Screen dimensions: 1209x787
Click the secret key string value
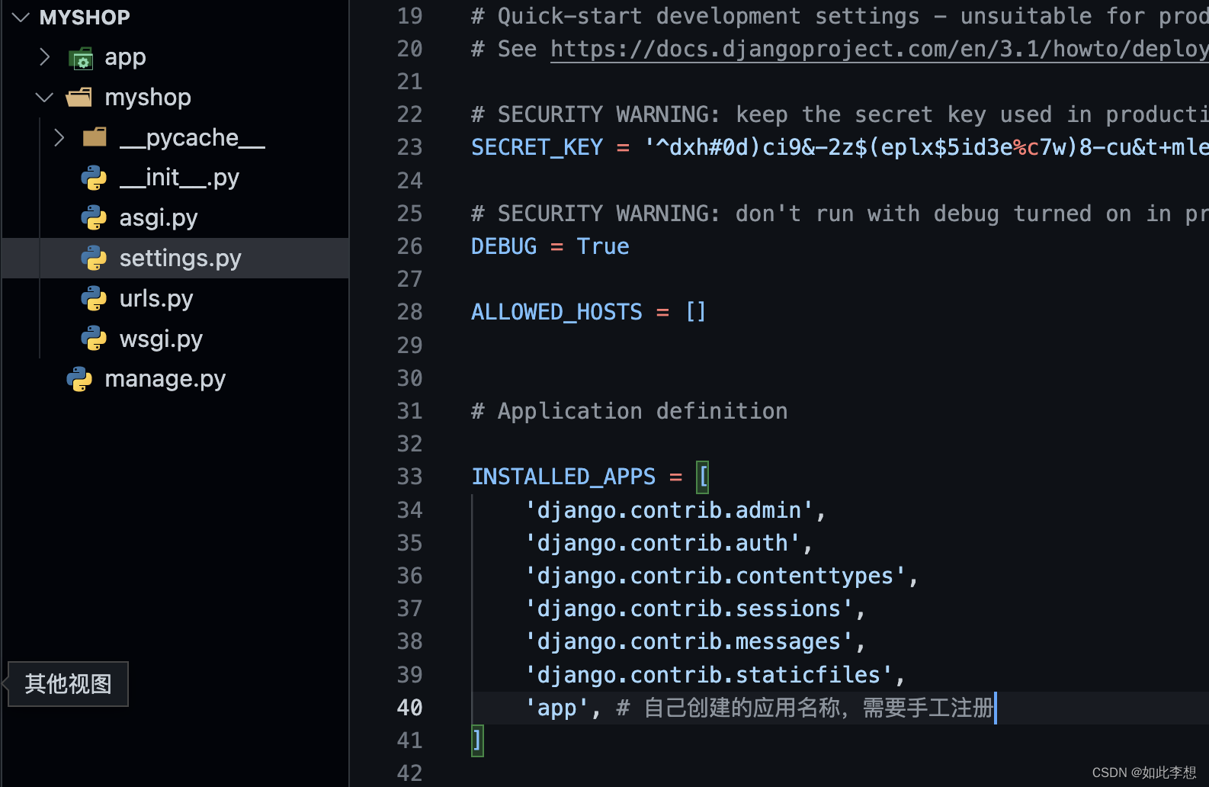[x=925, y=147]
